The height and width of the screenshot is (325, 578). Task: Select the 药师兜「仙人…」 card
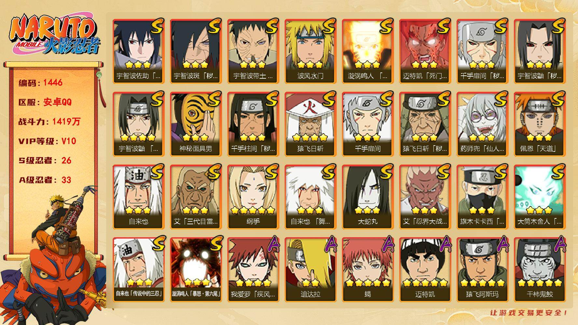[482, 124]
